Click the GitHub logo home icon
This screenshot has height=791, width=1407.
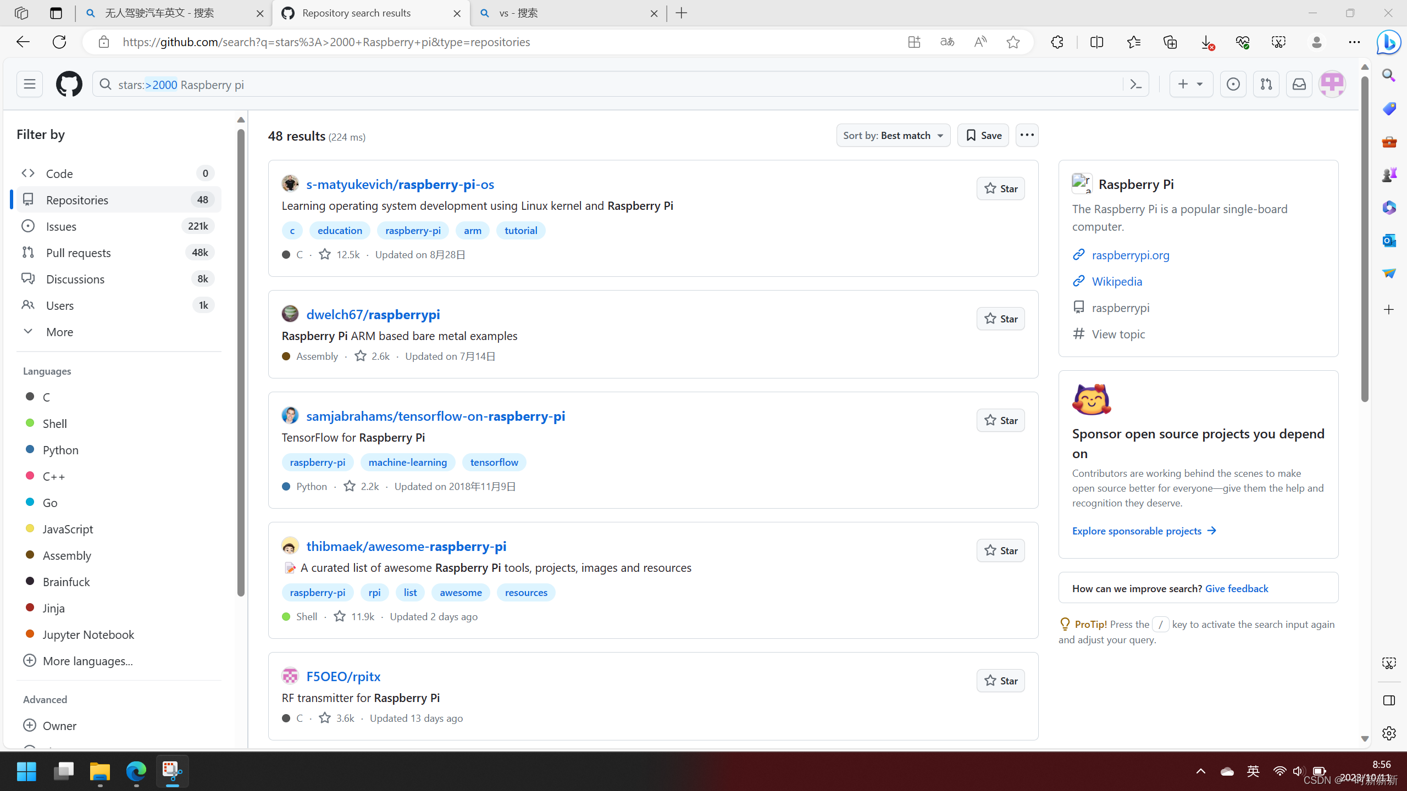tap(69, 84)
